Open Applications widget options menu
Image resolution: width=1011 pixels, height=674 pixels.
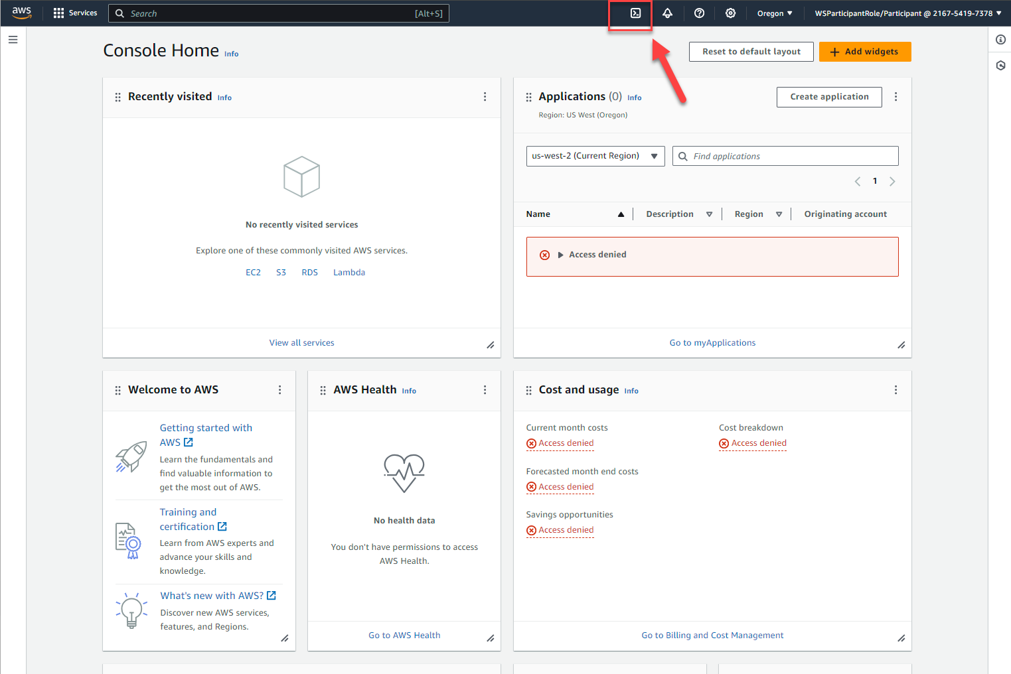[x=895, y=97]
